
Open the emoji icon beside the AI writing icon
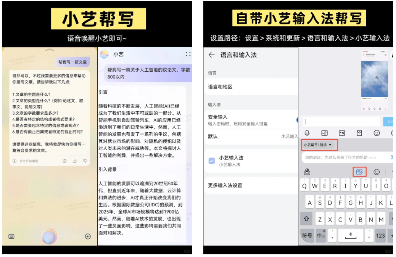[x=377, y=172]
